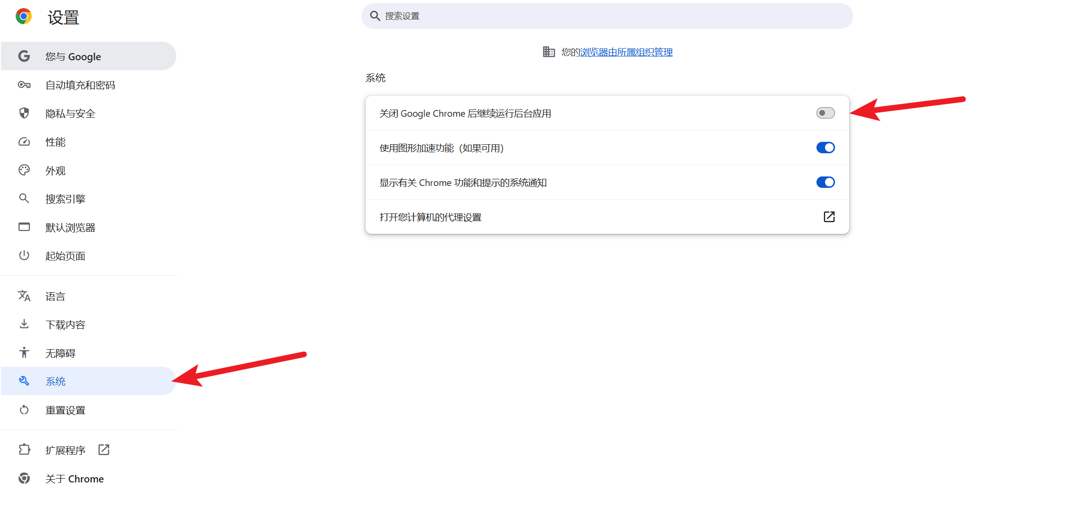Click the power icon for 起始页面
The height and width of the screenshot is (509, 1082).
24,255
